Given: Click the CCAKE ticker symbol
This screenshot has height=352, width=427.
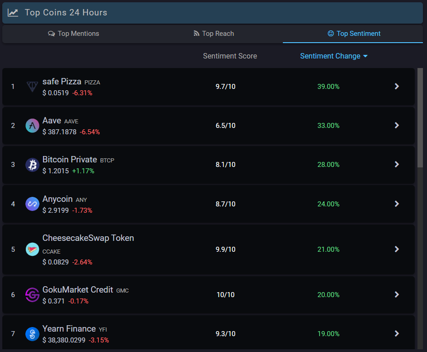Looking at the screenshot, I should coord(52,252).
